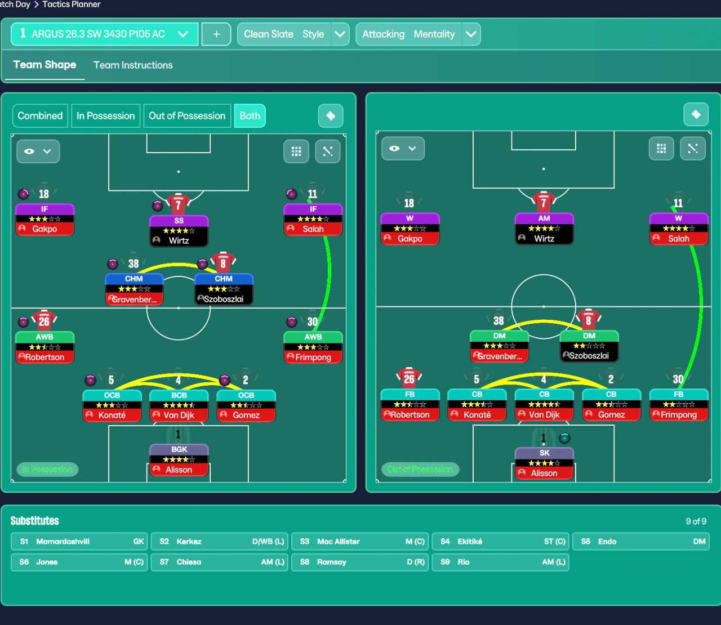Image resolution: width=721 pixels, height=625 pixels.
Task: Open Tactics Planner breadcrumb link
Action: pos(72,5)
